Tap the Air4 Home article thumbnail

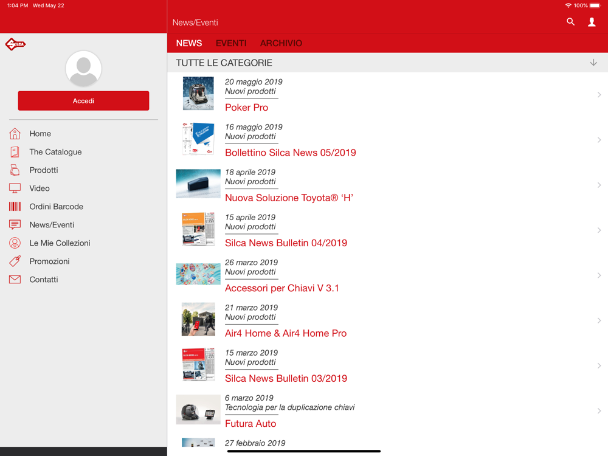[198, 320]
